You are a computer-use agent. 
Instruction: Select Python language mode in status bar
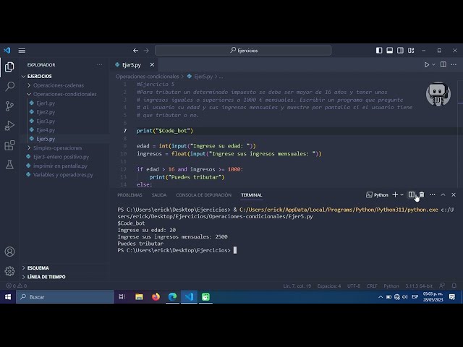tap(391, 286)
